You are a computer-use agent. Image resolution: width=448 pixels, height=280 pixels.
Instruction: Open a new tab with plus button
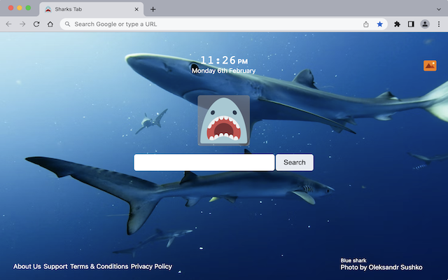point(153,9)
